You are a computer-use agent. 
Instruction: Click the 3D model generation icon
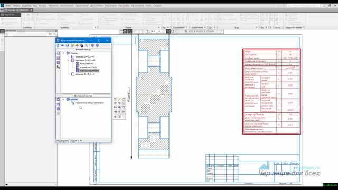tap(81, 45)
